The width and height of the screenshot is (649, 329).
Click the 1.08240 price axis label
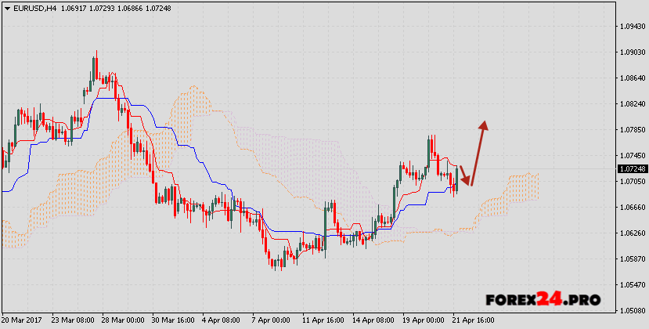[632, 103]
